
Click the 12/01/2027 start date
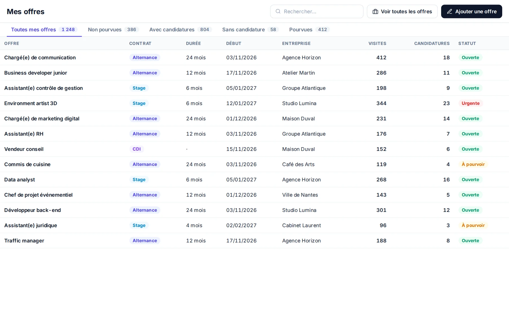[x=241, y=103]
